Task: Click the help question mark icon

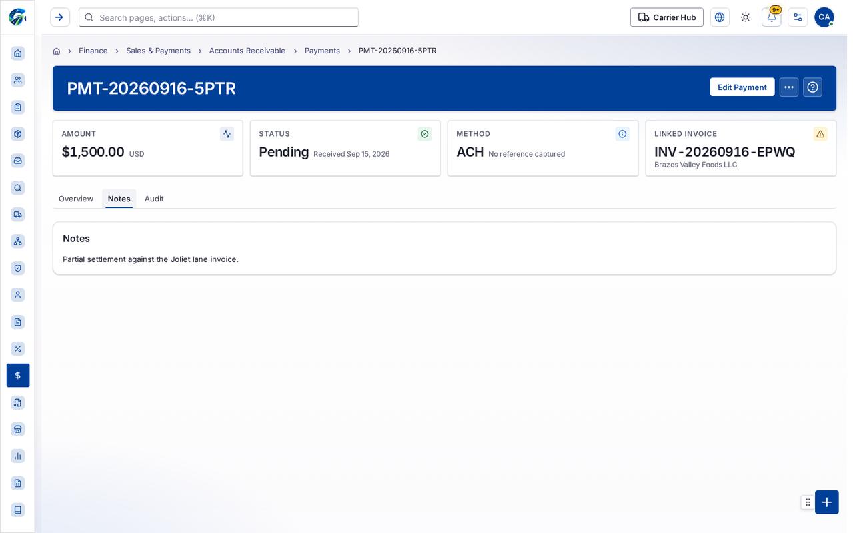Action: (x=812, y=87)
